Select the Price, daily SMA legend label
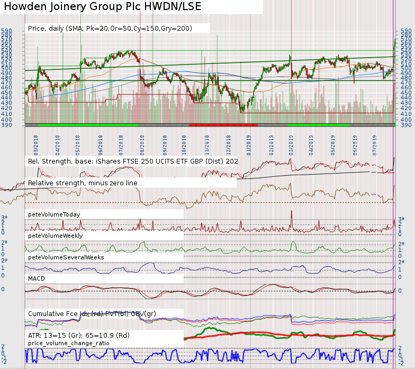415x369 pixels. click(110, 29)
